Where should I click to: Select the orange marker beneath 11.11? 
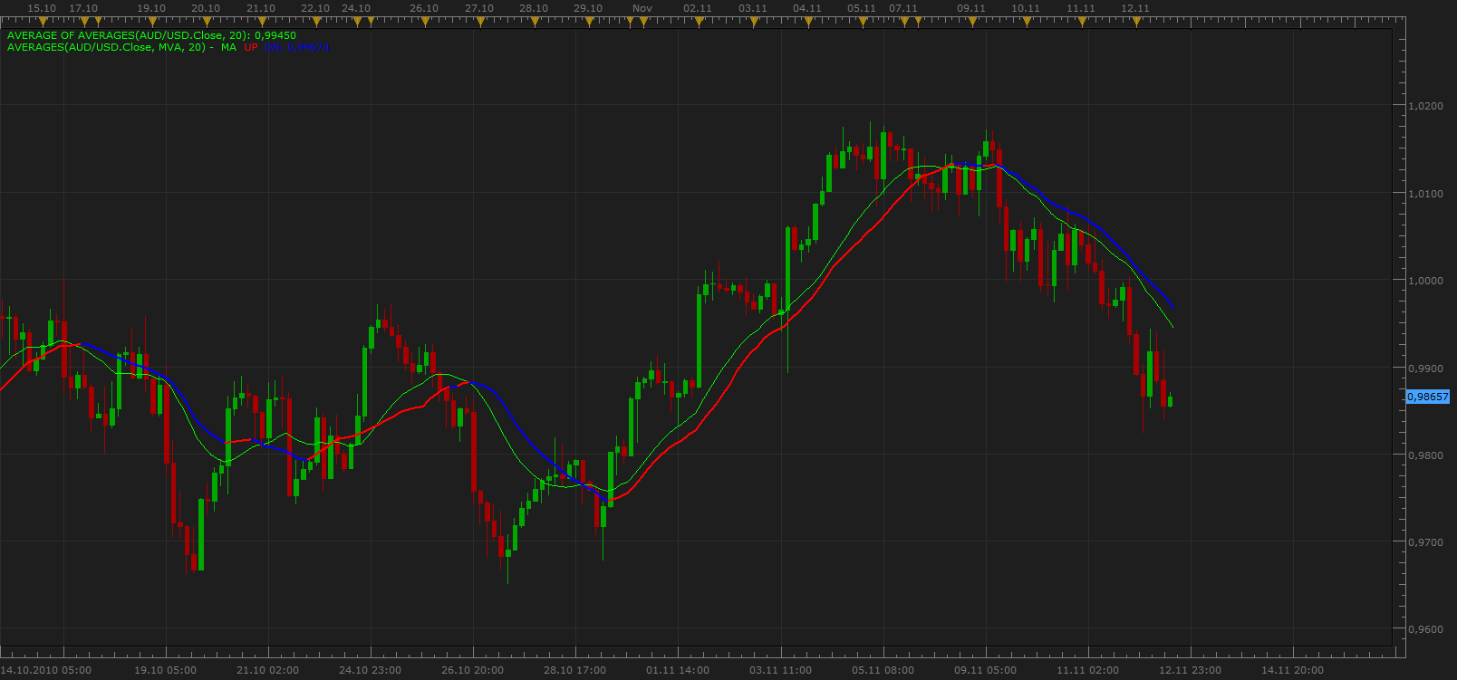pyautogui.click(x=1081, y=21)
